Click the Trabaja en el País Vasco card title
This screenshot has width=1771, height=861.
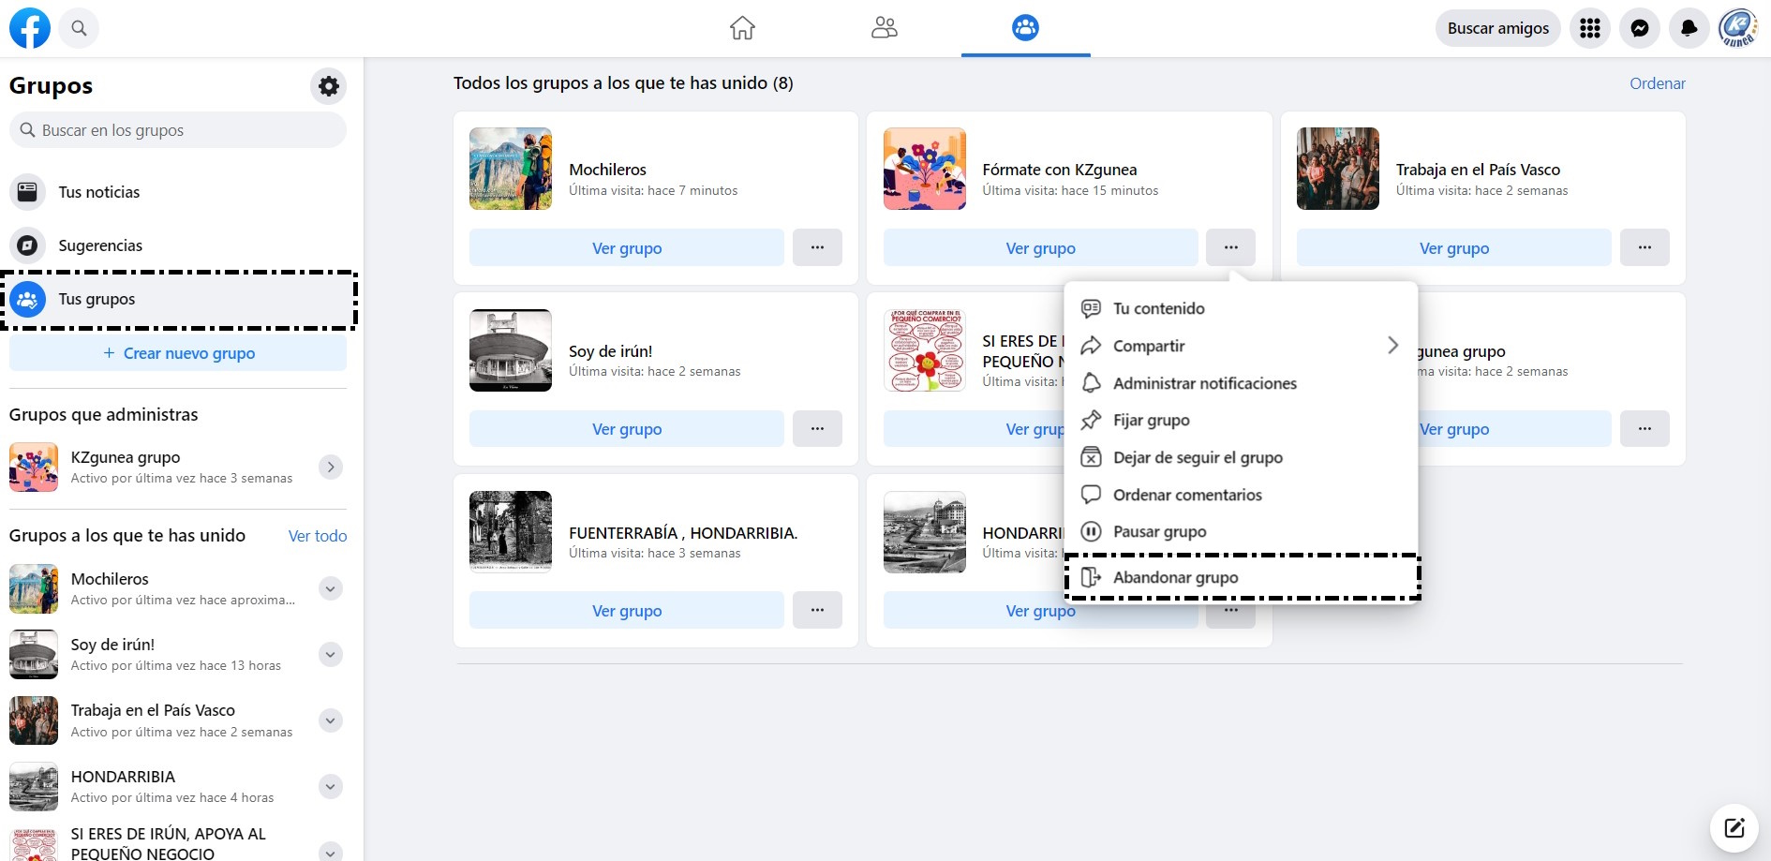[x=1478, y=170]
